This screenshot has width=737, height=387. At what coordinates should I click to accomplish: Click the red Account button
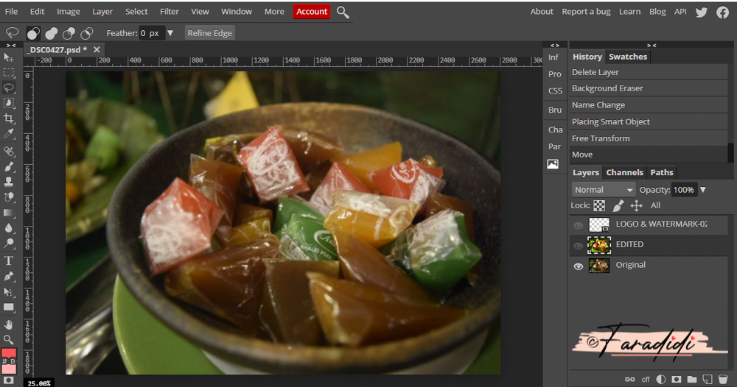tap(312, 12)
